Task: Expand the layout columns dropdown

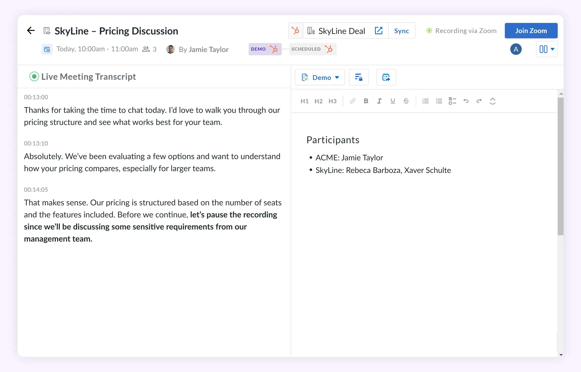Action: click(x=547, y=49)
